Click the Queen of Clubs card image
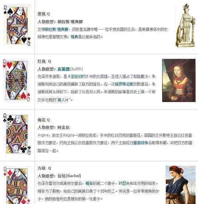The width and height of the screenshot is (198, 204). pyautogui.click(x=17, y=135)
